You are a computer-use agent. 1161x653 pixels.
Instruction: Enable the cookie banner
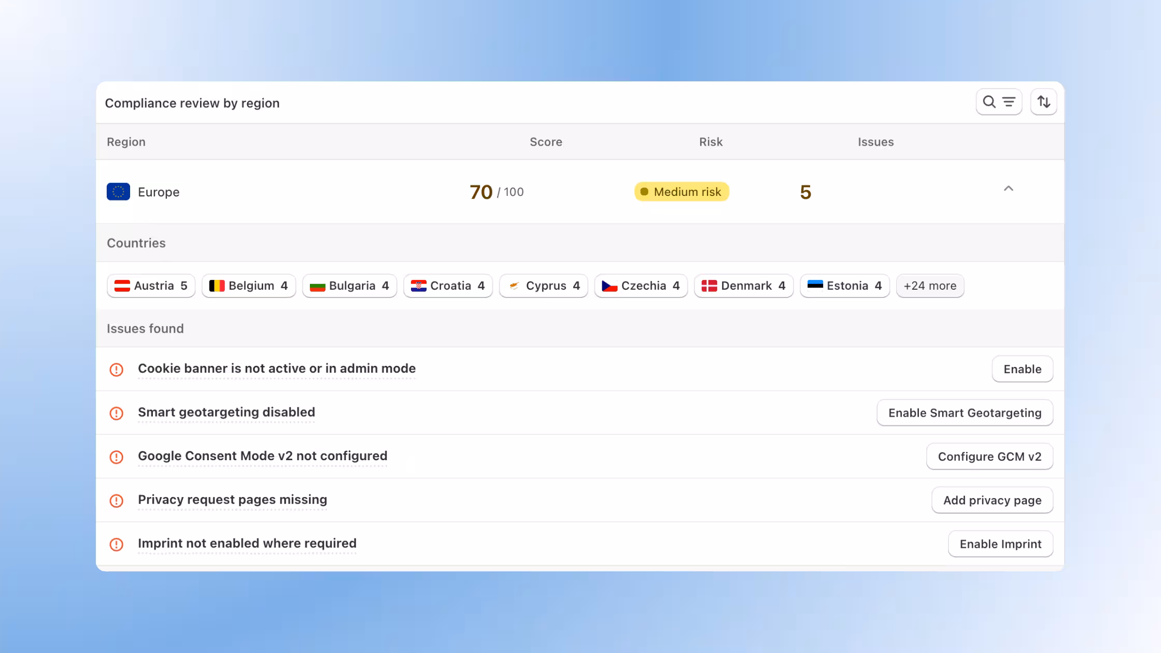[1022, 369]
